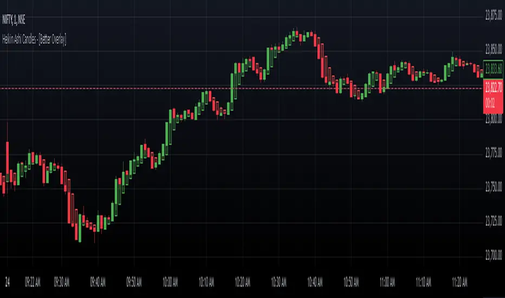The width and height of the screenshot is (505, 298).
Task: Select the Heikin Ashi Candles indicator label
Action: pos(34,40)
